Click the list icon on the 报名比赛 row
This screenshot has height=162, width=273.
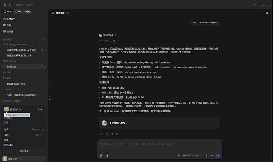tap(44, 66)
